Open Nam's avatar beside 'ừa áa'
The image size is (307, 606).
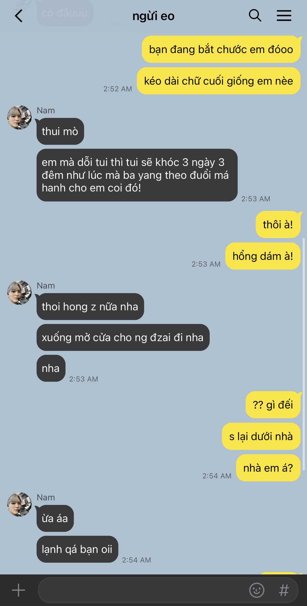[20, 504]
